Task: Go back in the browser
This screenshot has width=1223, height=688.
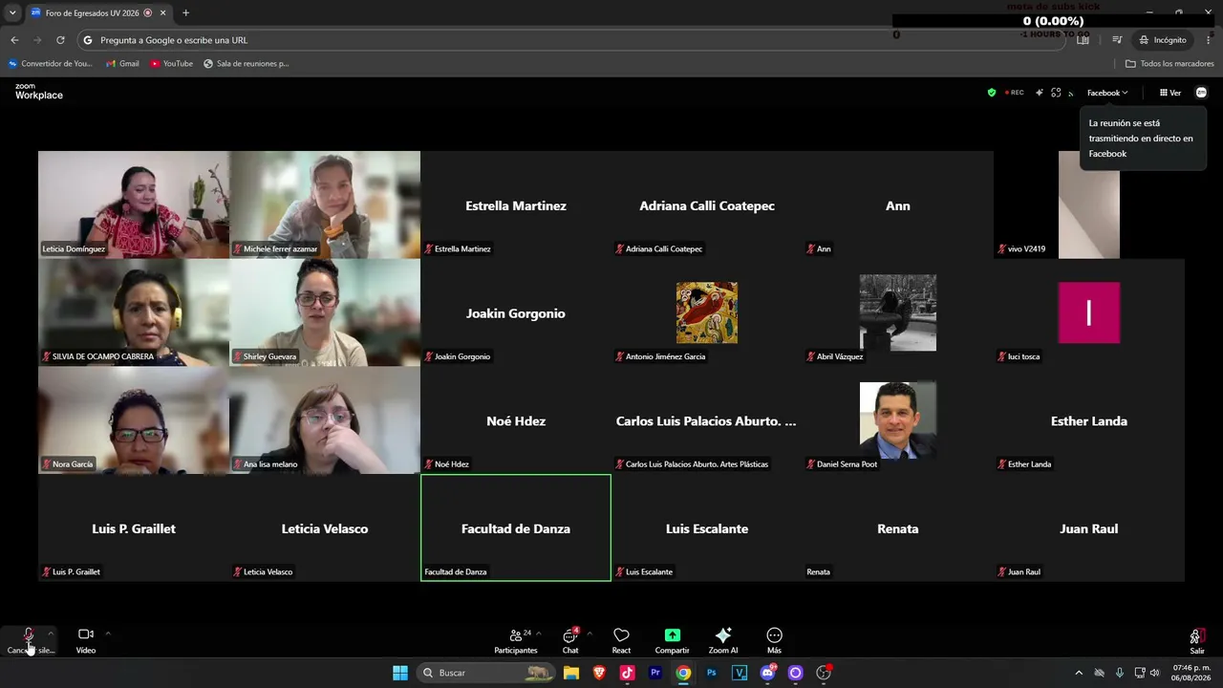Action: [14, 40]
